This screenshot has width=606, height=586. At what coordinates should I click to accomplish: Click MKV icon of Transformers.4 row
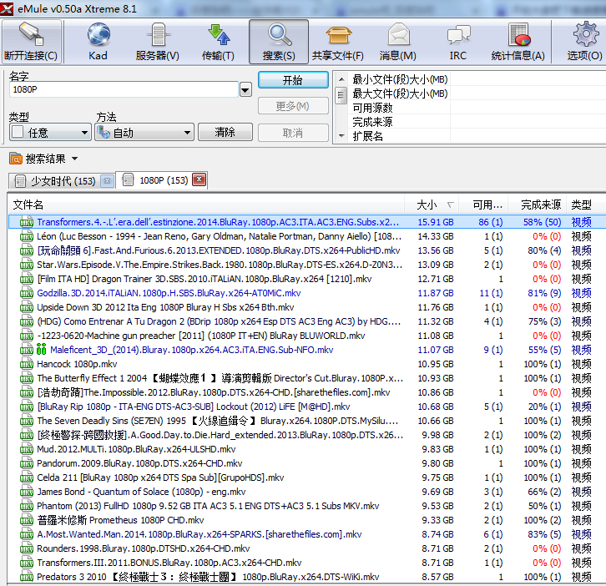[x=26, y=222]
